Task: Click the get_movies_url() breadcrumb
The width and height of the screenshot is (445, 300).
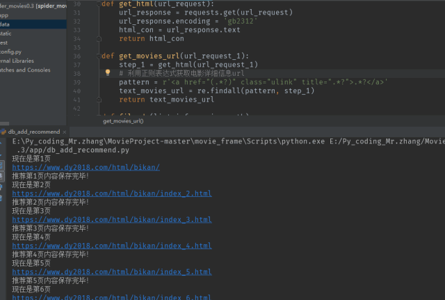Action: click(123, 121)
